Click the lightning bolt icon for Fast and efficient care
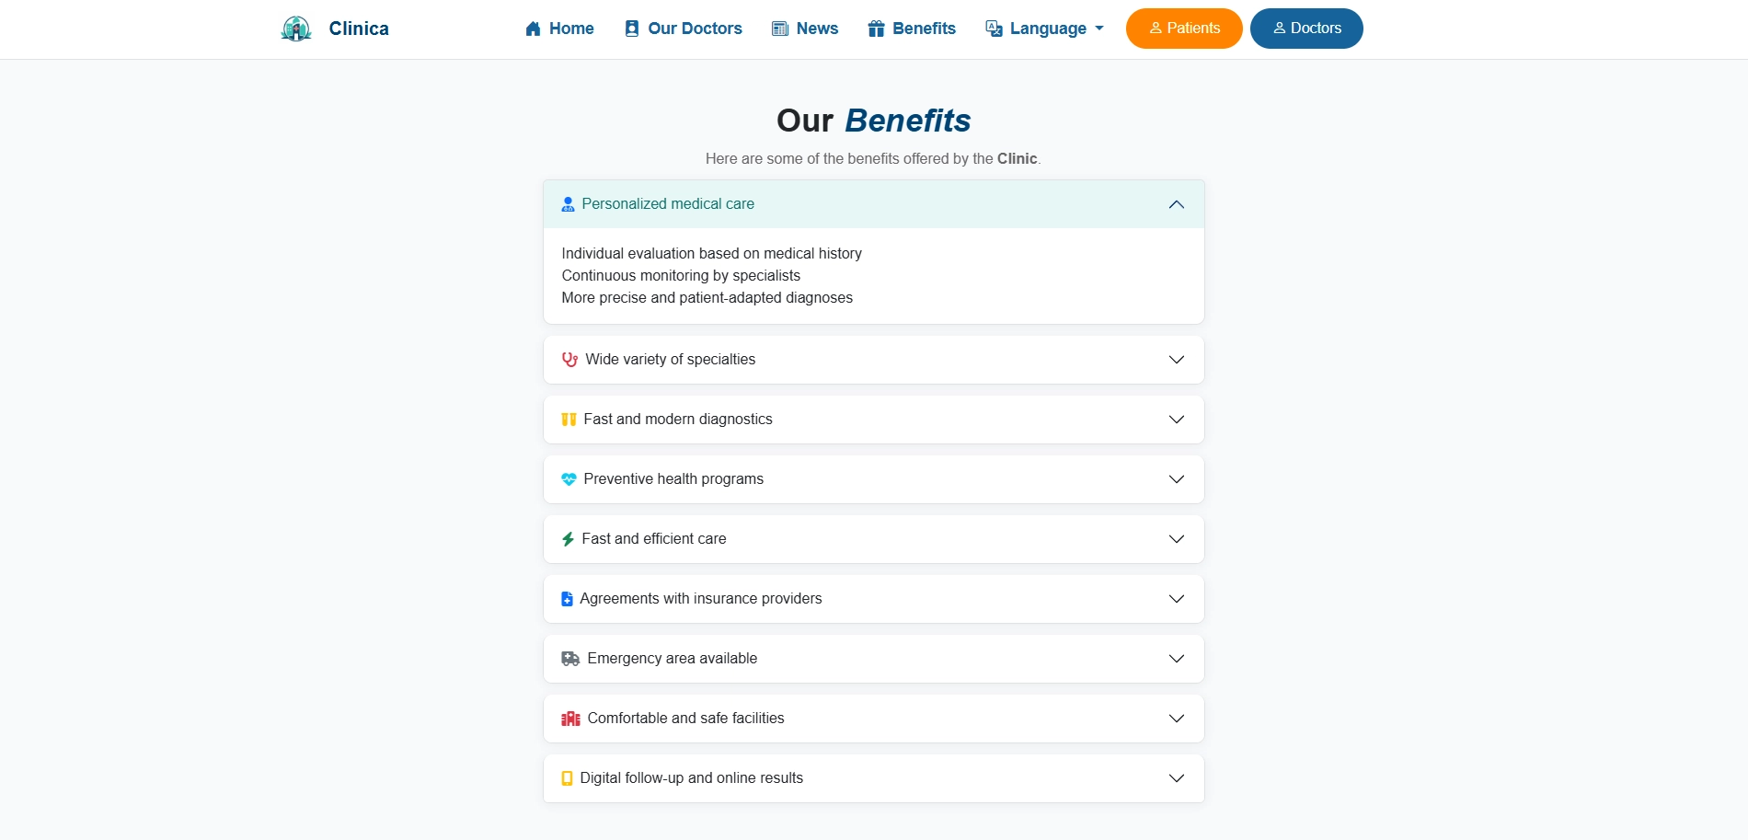 pyautogui.click(x=568, y=539)
